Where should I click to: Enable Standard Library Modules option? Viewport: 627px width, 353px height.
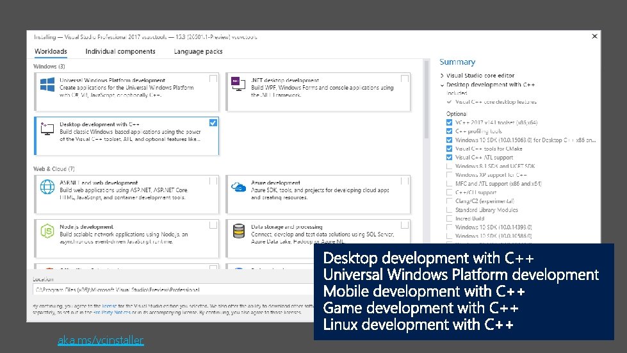tap(449, 210)
